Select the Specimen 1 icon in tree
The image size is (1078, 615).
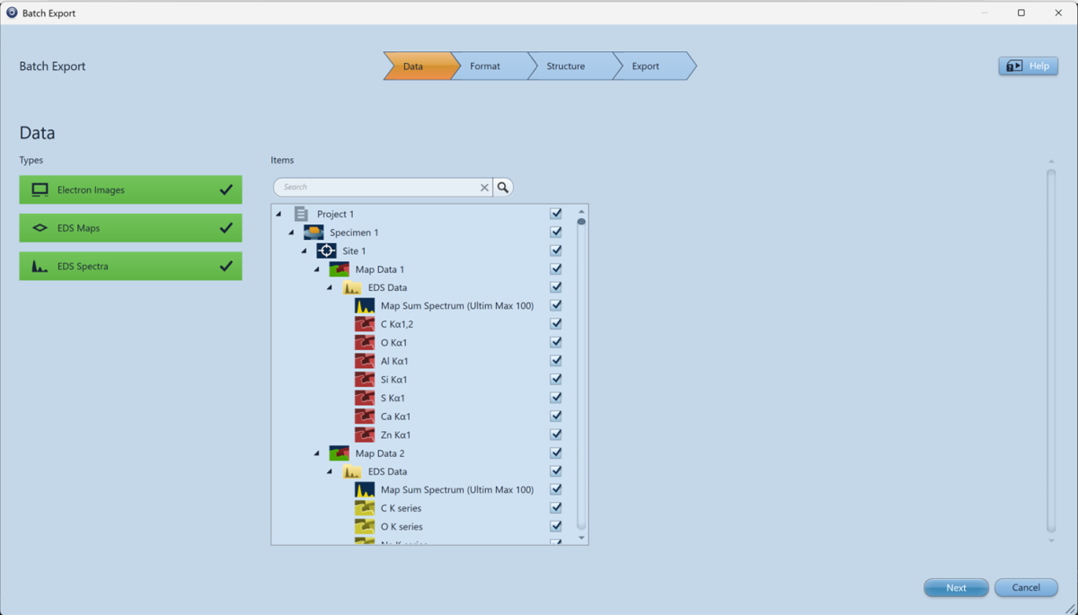point(314,233)
